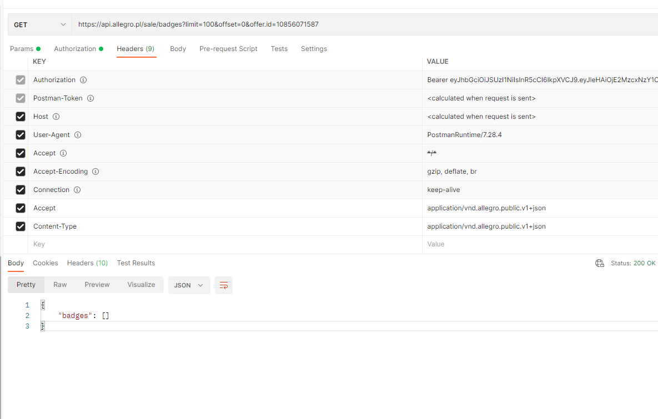This screenshot has height=419, width=658.
Task: Click the info icon beside Postman-Token
Action: pyautogui.click(x=91, y=98)
